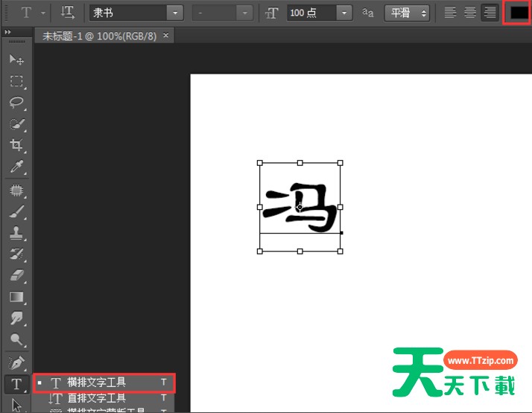Screen dimensions: 532x413
Task: Toggle the text orientation button
Action: 68,13
